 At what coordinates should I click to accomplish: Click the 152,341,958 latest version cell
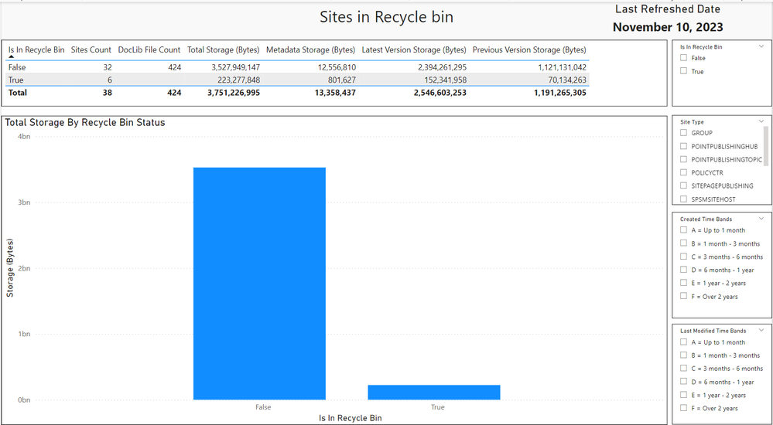coord(445,80)
